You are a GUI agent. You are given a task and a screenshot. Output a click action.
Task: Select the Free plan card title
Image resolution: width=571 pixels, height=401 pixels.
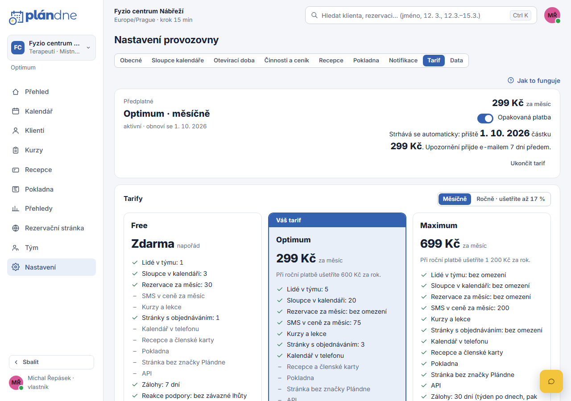coord(139,225)
